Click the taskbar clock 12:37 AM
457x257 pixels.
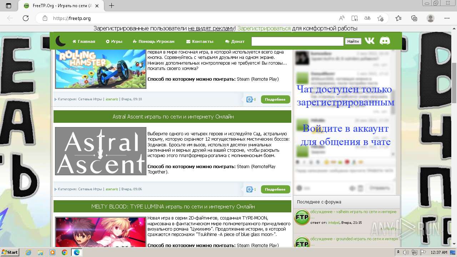click(x=439, y=252)
